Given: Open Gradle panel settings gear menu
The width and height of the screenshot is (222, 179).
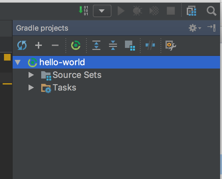Looking at the screenshot, I should point(195,28).
